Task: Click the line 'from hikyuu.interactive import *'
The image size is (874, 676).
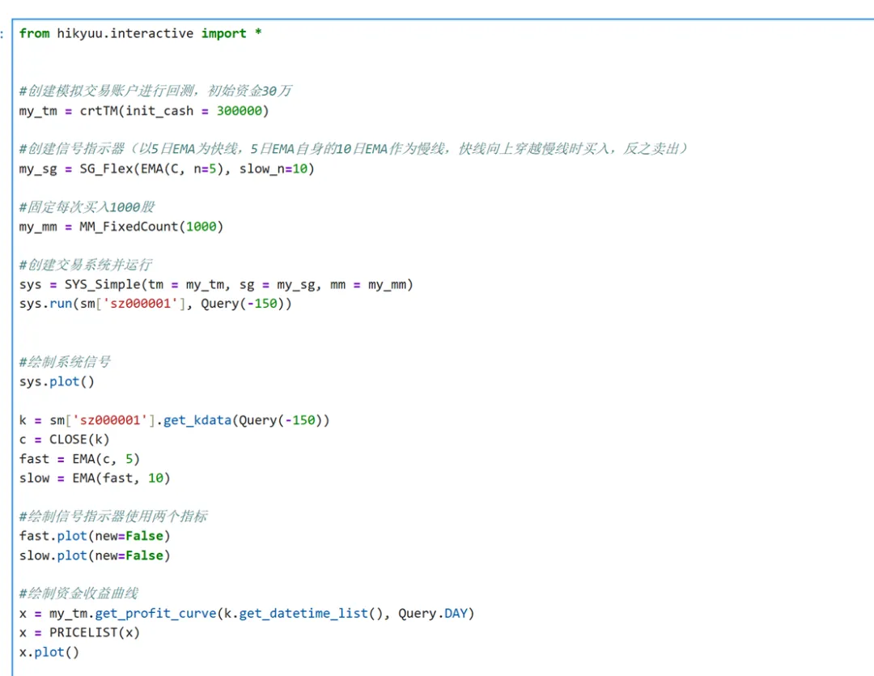Action: pyautogui.click(x=141, y=33)
